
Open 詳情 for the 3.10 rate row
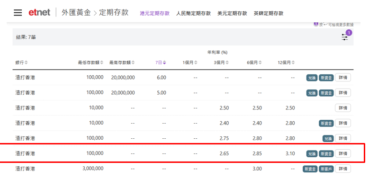[x=343, y=153]
